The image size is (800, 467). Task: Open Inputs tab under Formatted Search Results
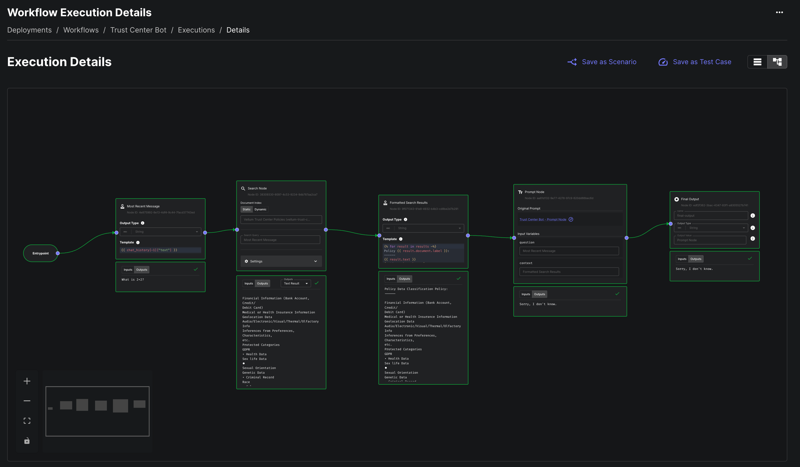[391, 279]
